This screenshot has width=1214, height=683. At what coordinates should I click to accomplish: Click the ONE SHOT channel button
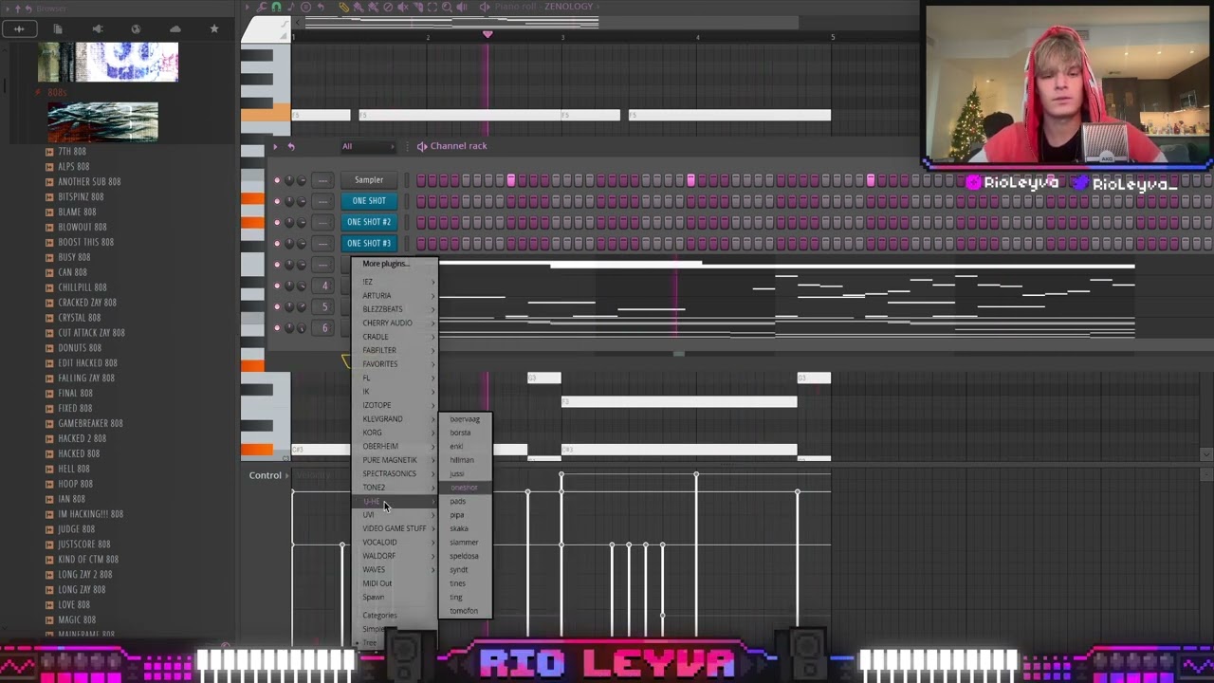(x=369, y=201)
